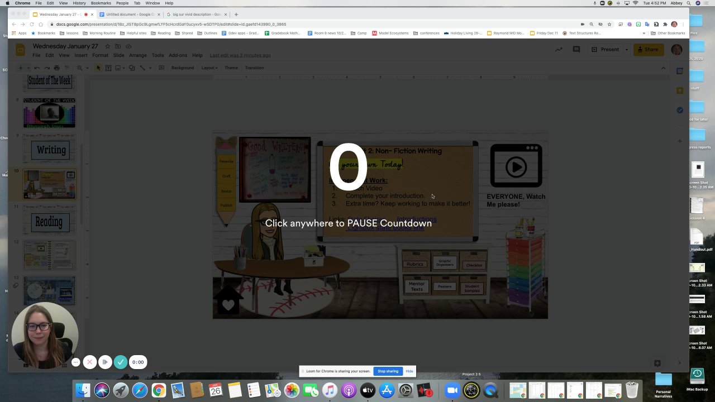The width and height of the screenshot is (715, 402).
Task: Click the Insert image toolbar icon
Action: click(118, 68)
